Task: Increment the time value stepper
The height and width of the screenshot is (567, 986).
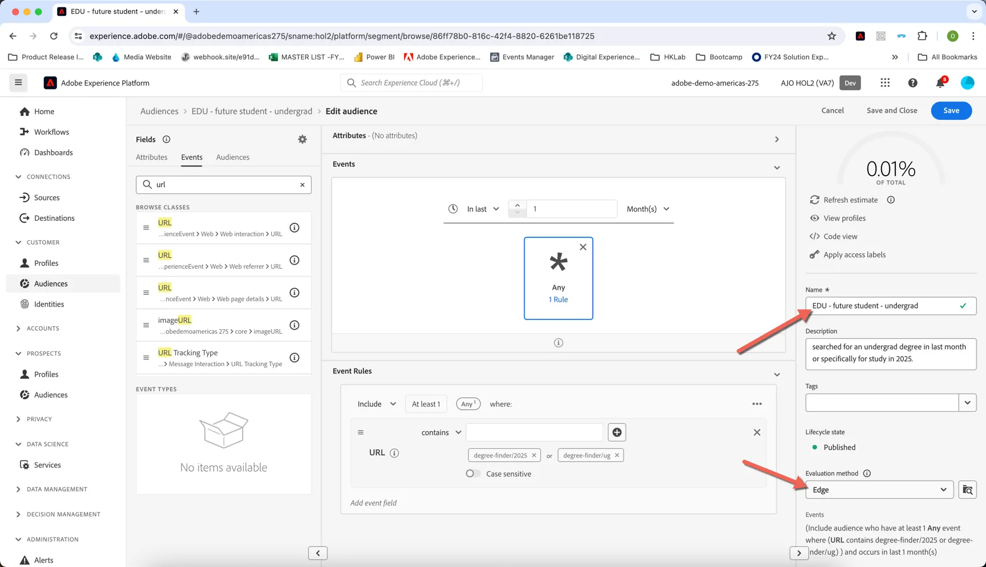Action: coord(518,205)
